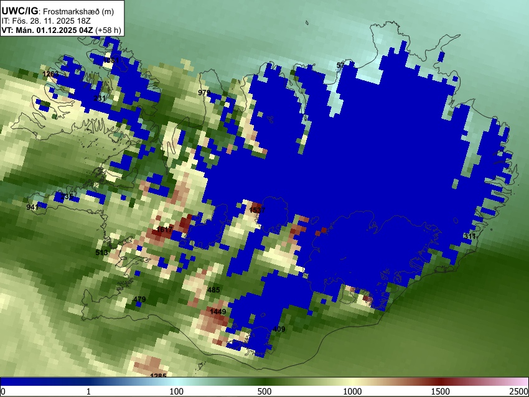This screenshot has height=397, width=529.
Task: Click the map value label "57"
Action: (341, 65)
